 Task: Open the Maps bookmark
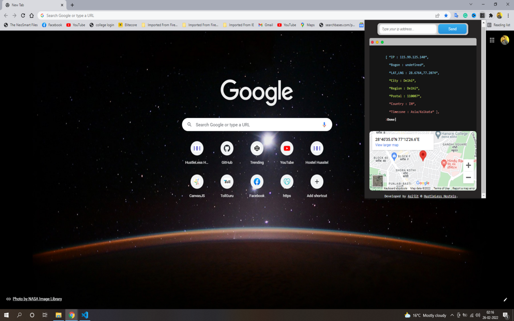click(308, 25)
